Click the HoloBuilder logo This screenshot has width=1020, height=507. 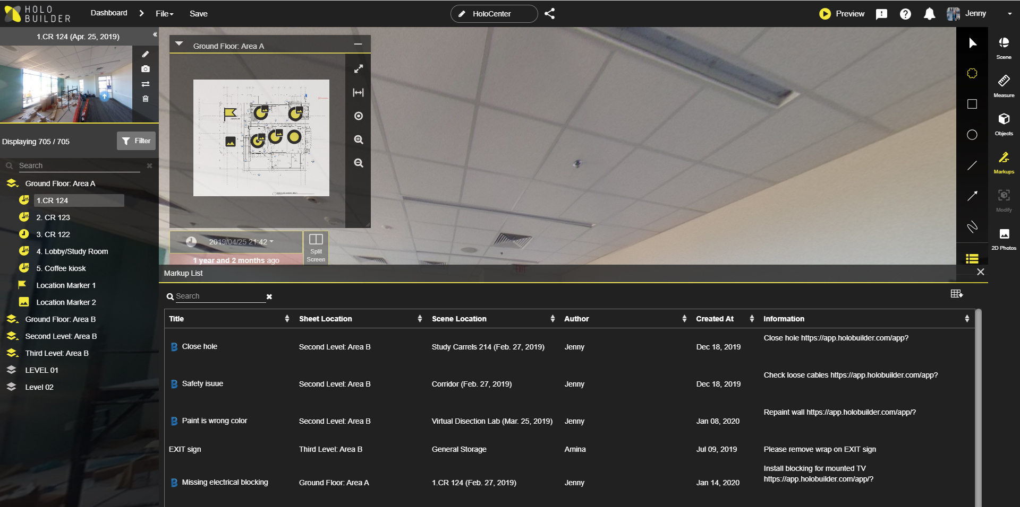(37, 14)
